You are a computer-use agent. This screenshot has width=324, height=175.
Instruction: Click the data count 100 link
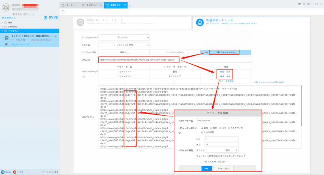click(23, 40)
